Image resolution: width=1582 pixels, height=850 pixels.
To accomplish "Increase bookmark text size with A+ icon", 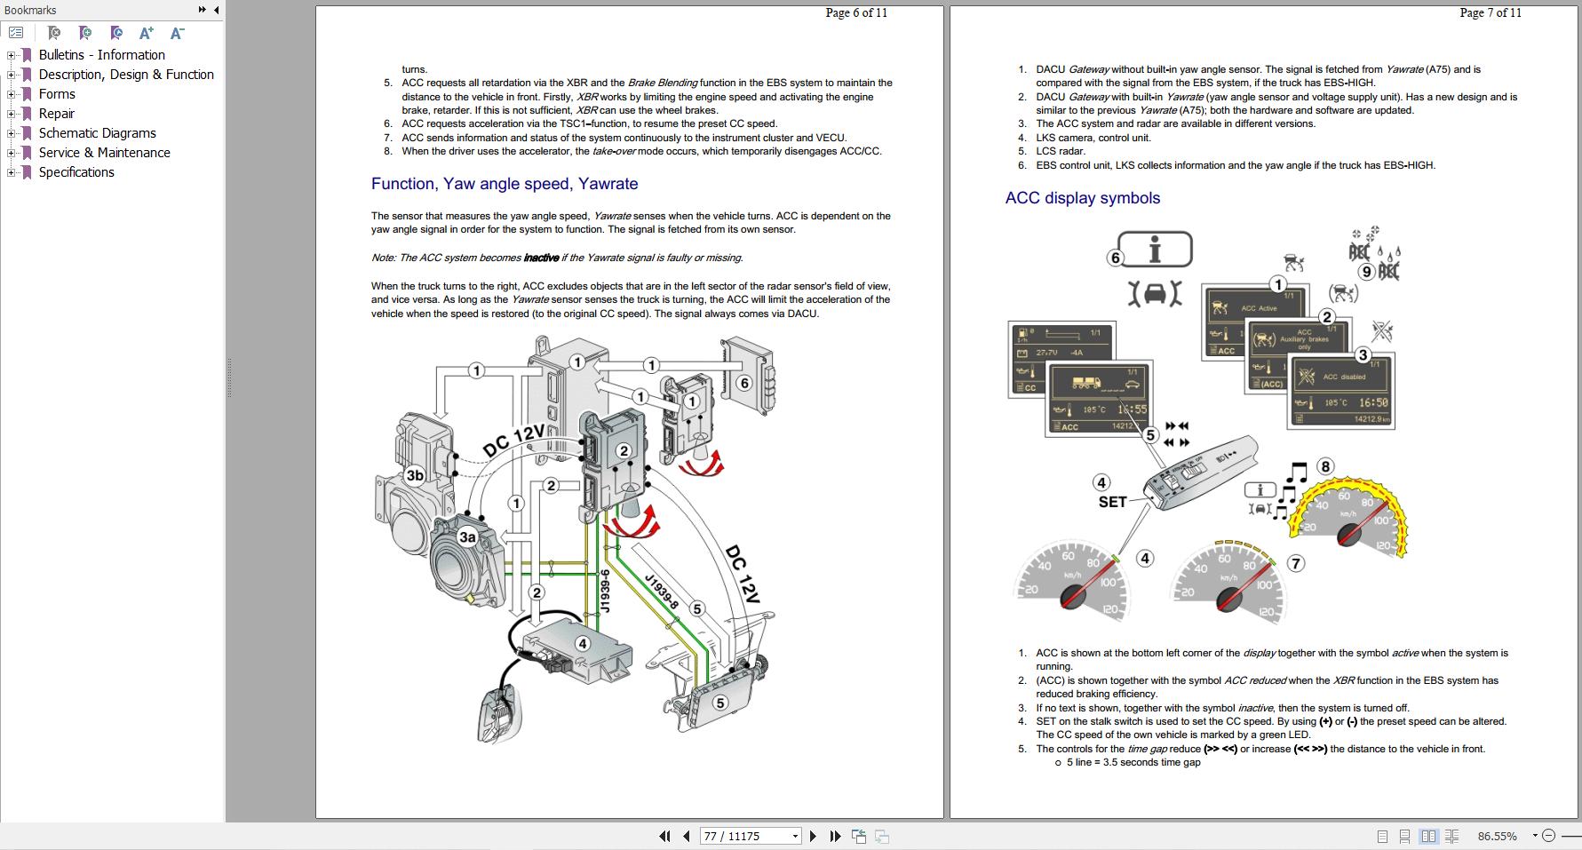I will tap(145, 32).
